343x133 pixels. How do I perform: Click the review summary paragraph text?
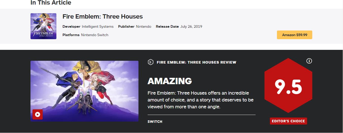click(200, 100)
